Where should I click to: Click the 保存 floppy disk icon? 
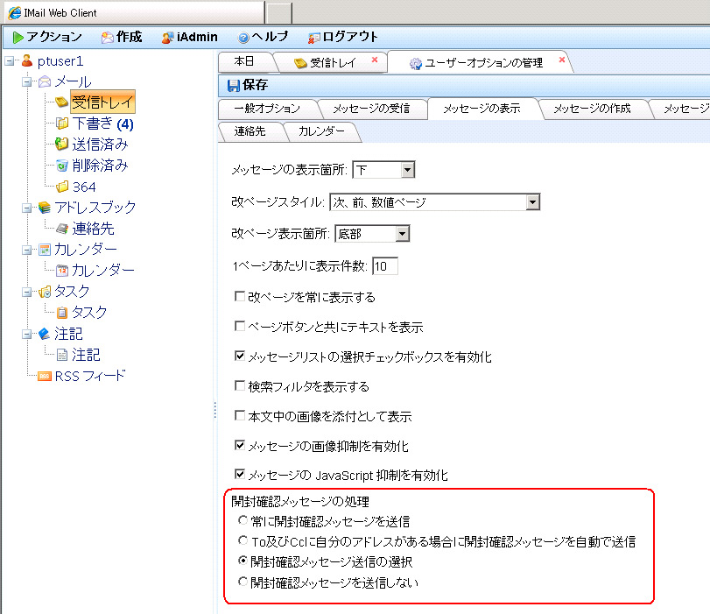point(233,86)
